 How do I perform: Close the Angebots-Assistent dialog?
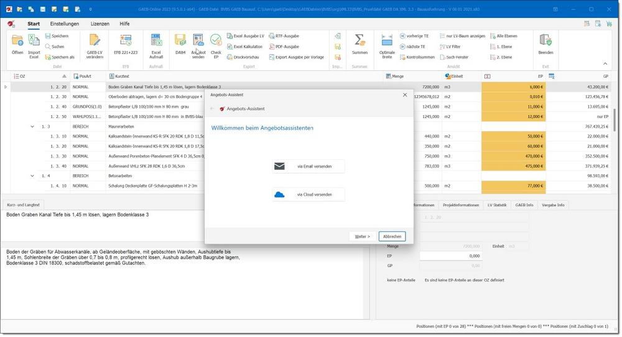pos(405,95)
